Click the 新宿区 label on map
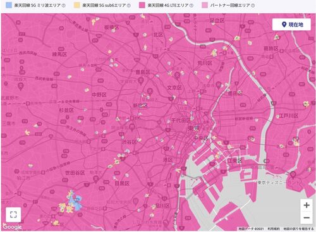The width and height of the screenshot is (316, 232). tap(140, 106)
